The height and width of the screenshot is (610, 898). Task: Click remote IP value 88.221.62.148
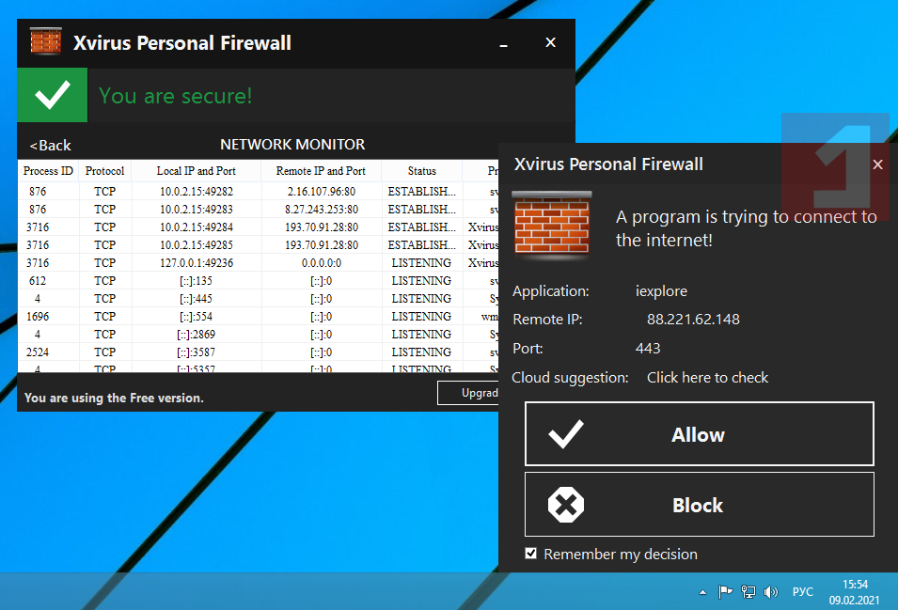click(x=693, y=320)
